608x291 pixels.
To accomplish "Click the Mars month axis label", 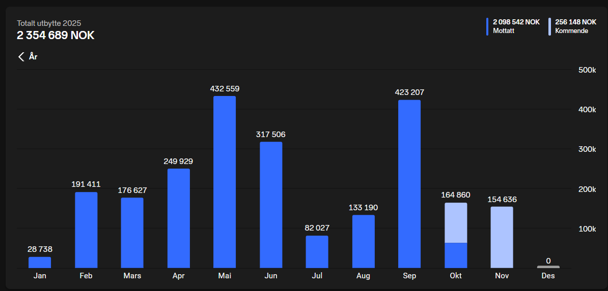I will pos(132,276).
